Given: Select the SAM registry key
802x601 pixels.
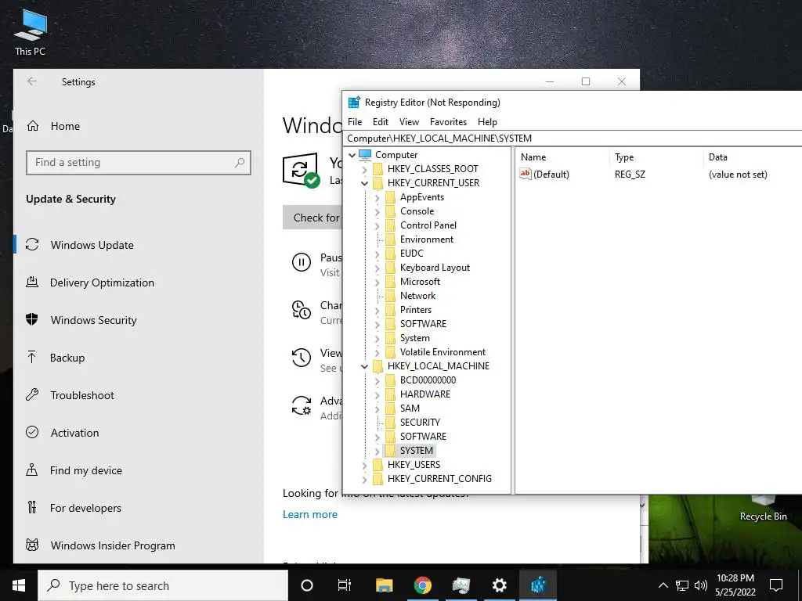Looking at the screenshot, I should [410, 408].
